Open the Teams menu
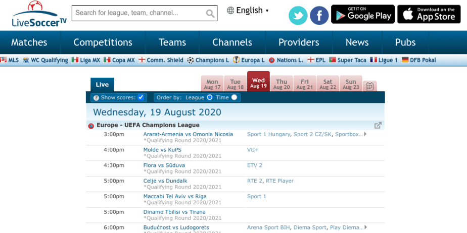 (x=172, y=42)
